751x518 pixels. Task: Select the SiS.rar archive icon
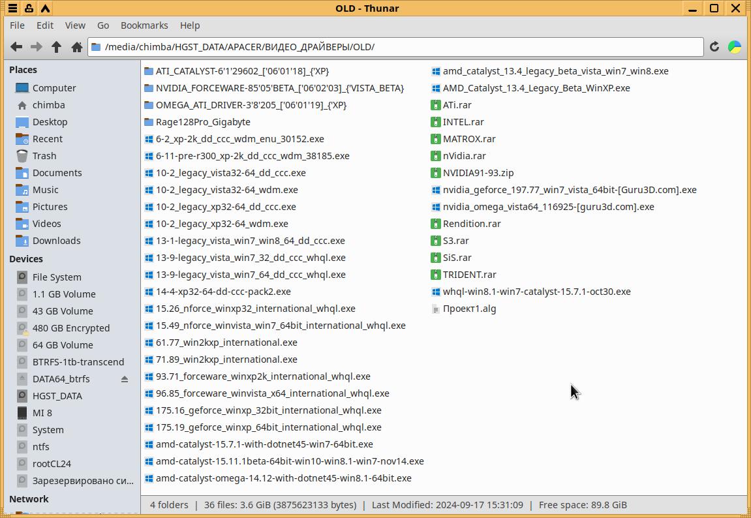(435, 258)
